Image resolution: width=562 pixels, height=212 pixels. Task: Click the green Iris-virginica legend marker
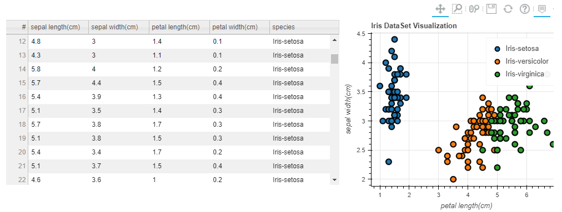pos(497,74)
